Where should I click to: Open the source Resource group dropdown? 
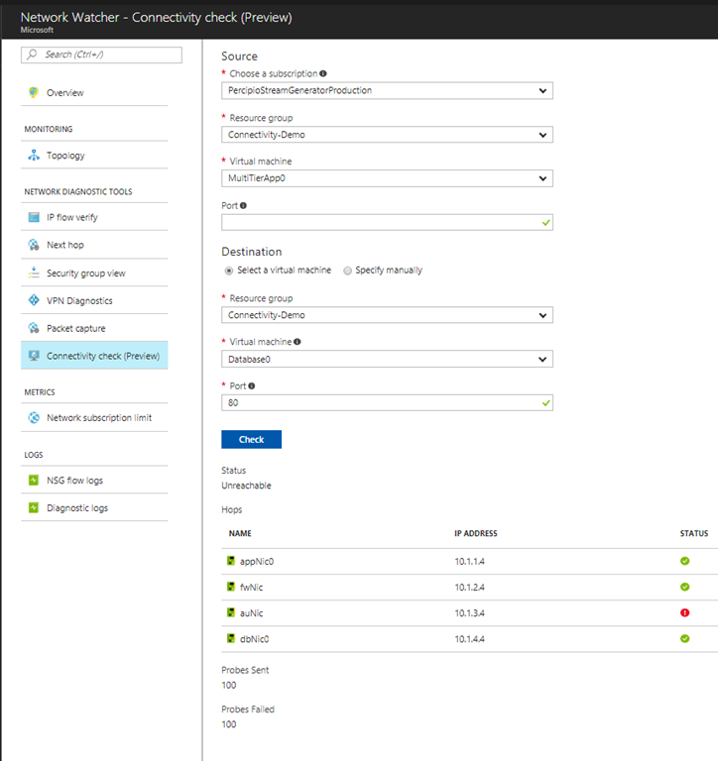(x=387, y=135)
